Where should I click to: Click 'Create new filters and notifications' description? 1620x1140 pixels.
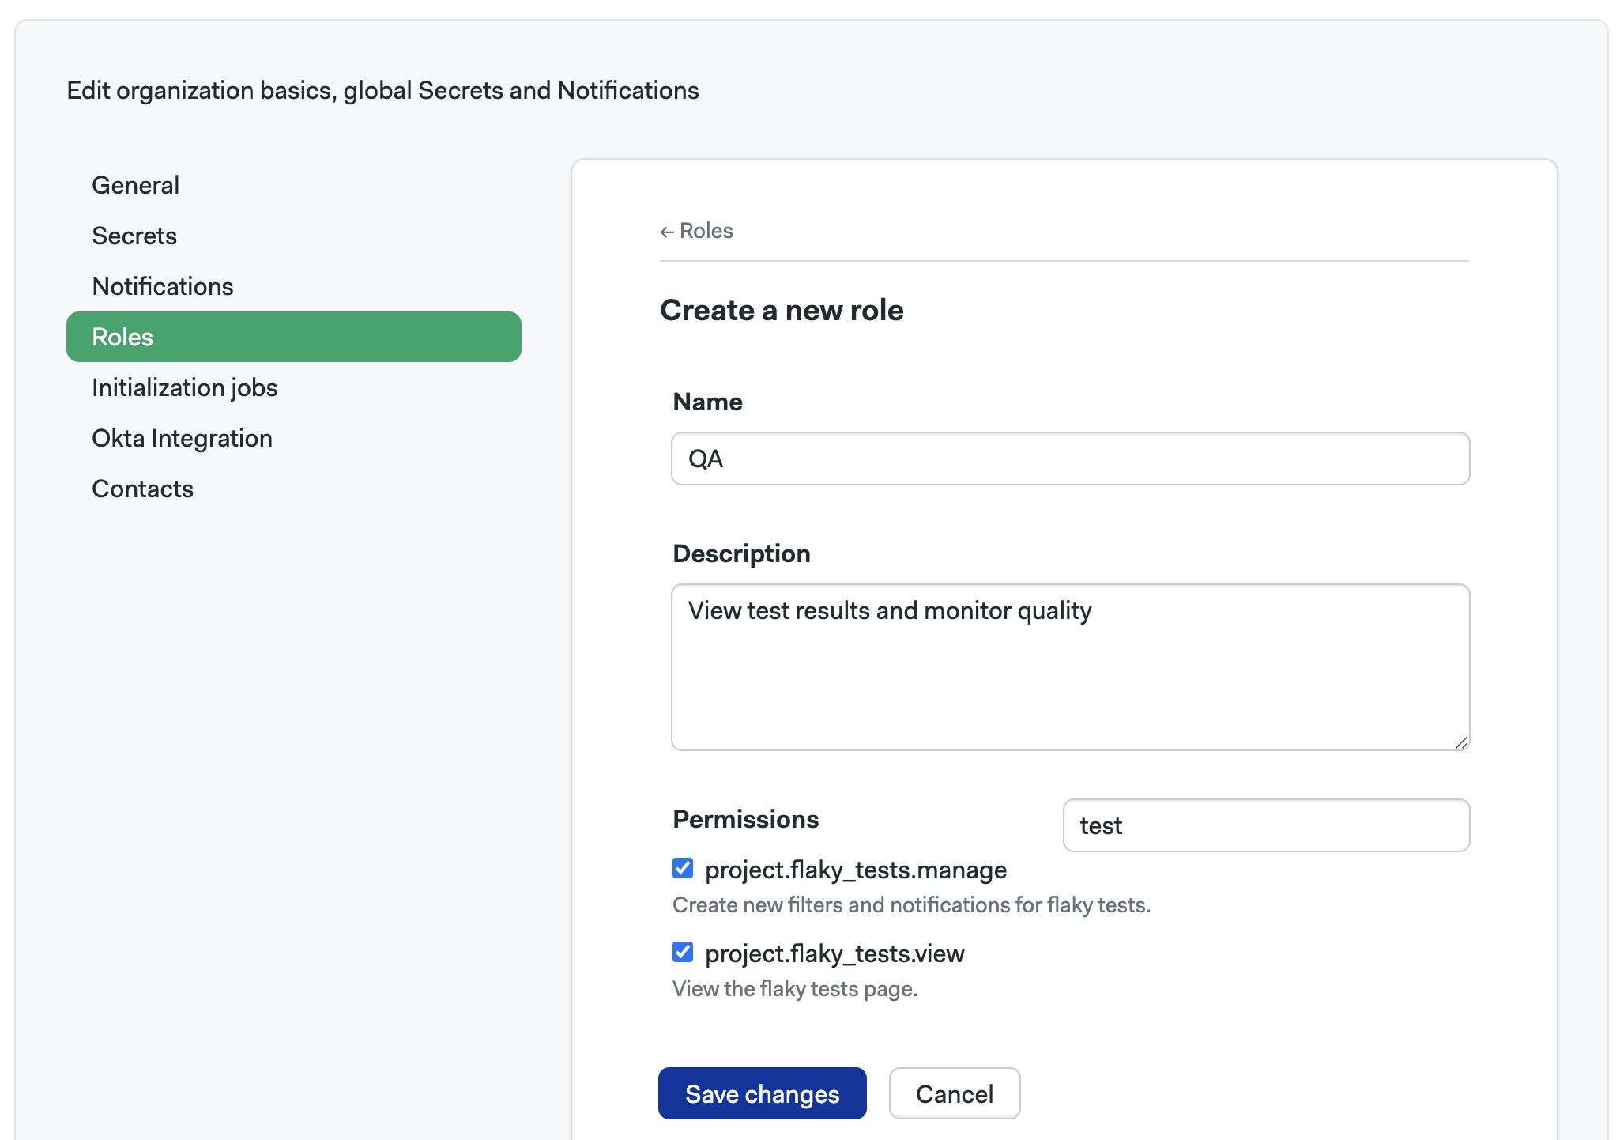point(911,905)
